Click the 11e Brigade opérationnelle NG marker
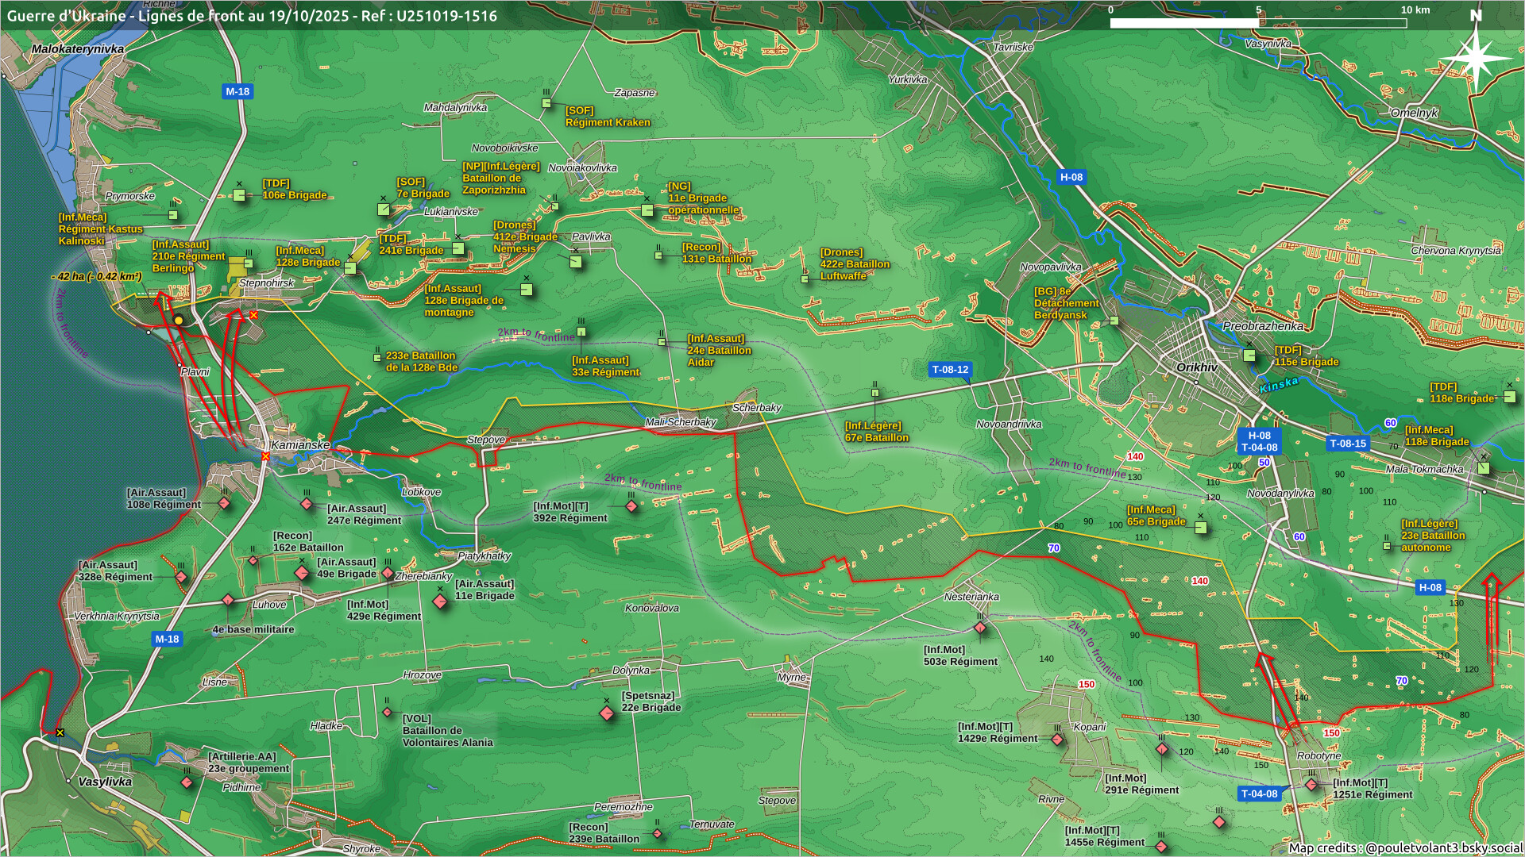Viewport: 1525px width, 857px height. (x=647, y=210)
